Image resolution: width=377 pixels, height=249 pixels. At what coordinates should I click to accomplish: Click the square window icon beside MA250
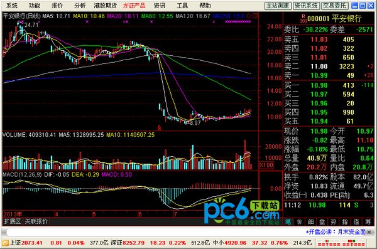coord(255,16)
